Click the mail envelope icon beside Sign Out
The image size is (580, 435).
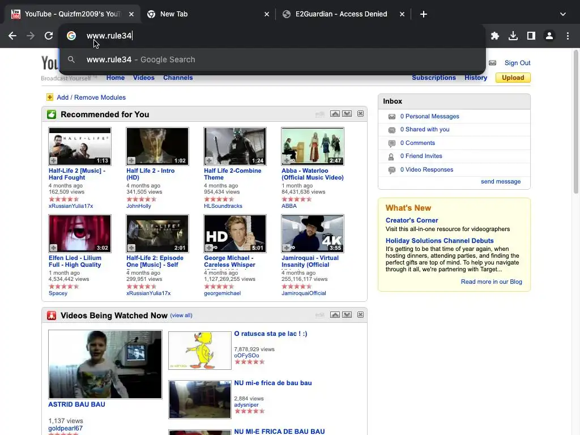492,63
